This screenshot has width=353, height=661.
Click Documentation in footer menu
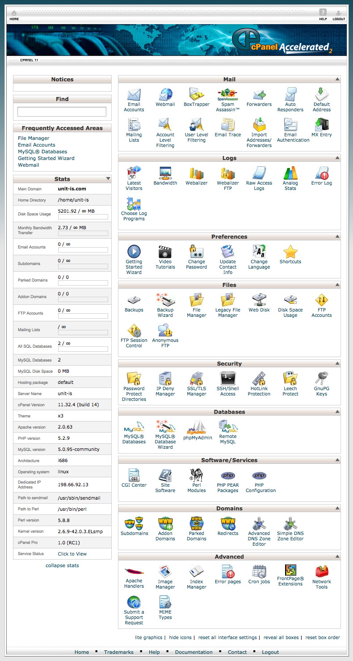[193, 652]
